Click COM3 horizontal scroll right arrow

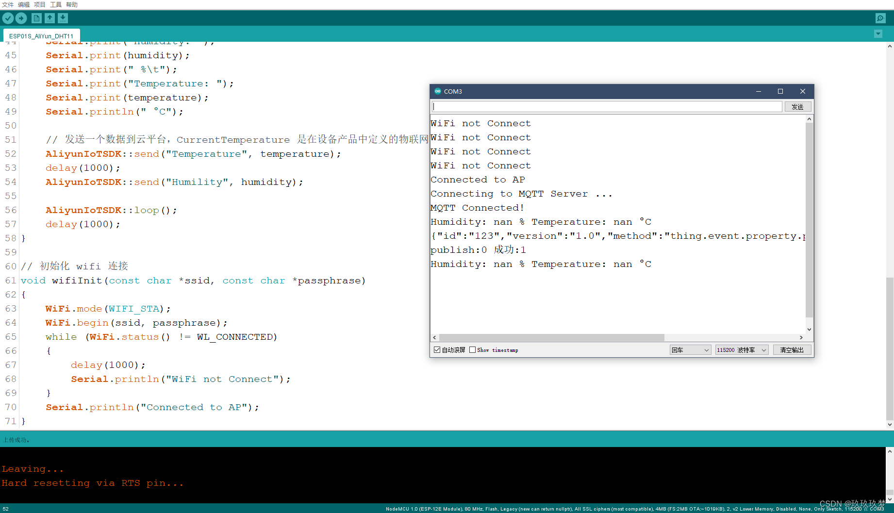pos(801,337)
